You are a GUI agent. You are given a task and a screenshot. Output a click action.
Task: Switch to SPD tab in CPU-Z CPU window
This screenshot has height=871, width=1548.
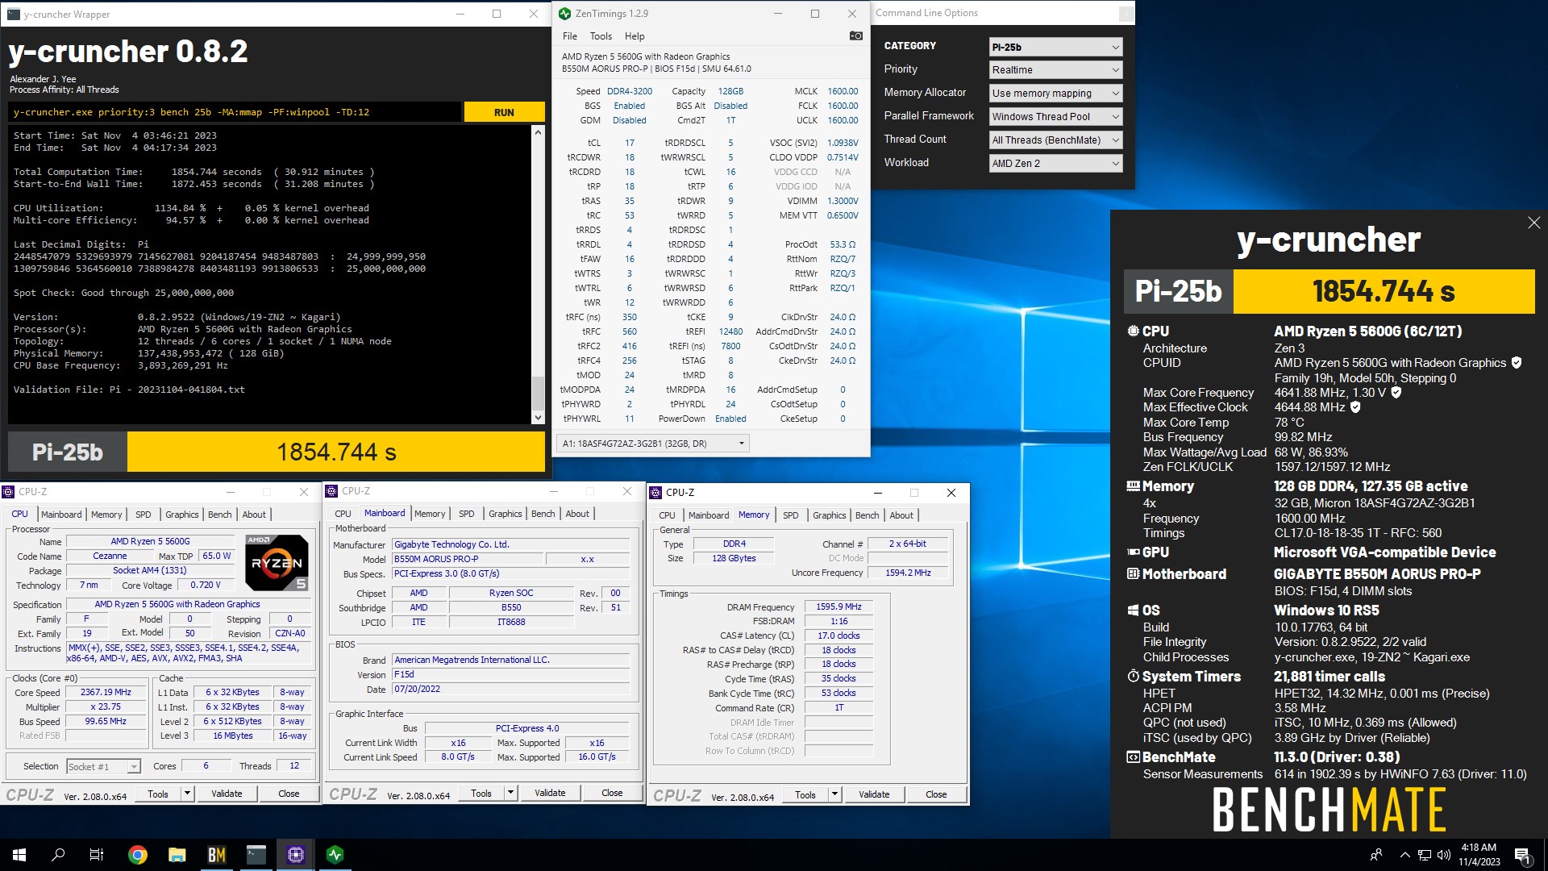pyautogui.click(x=144, y=515)
